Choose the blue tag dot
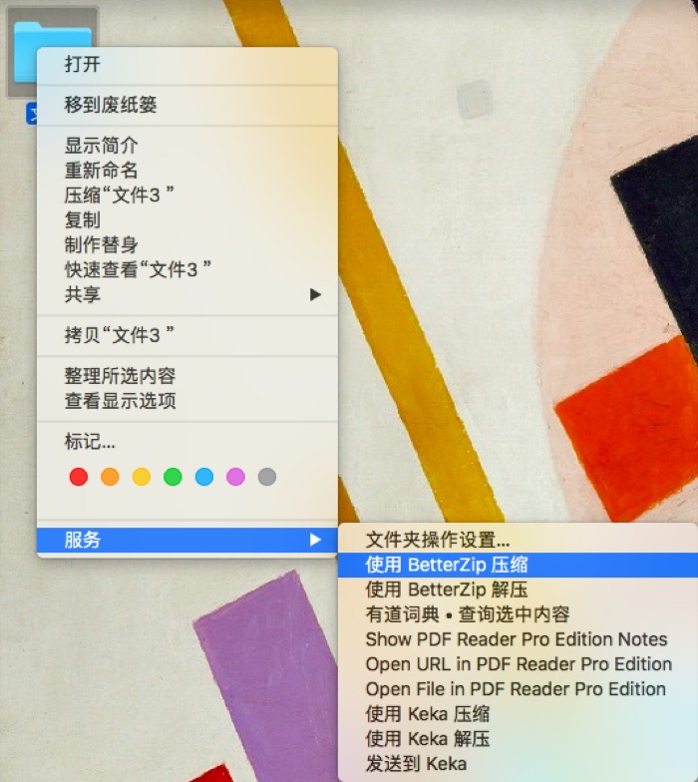The image size is (698, 782). (204, 477)
